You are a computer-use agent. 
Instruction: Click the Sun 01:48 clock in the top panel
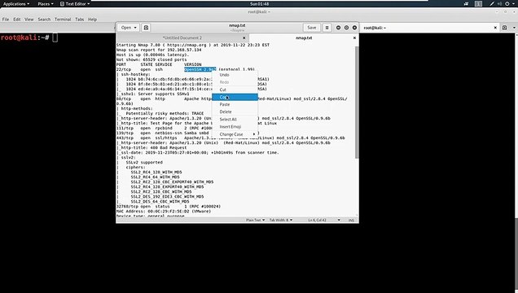pyautogui.click(x=259, y=4)
